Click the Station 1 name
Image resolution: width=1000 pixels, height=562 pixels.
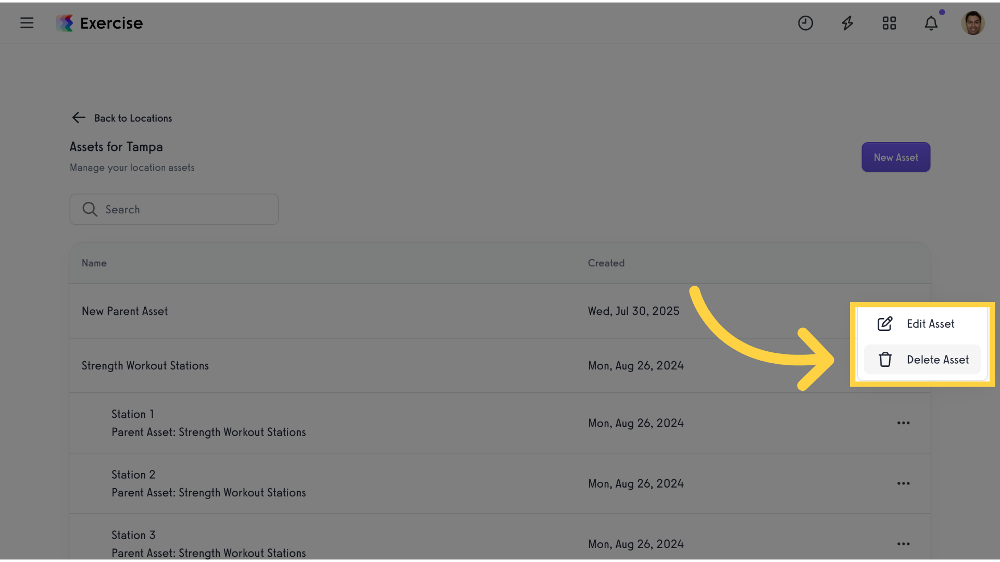coord(132,414)
